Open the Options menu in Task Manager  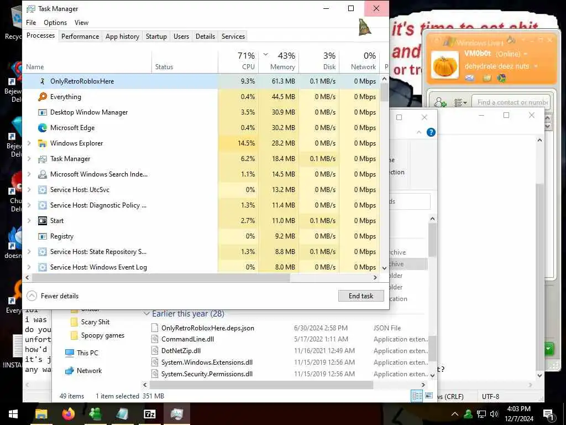point(55,22)
